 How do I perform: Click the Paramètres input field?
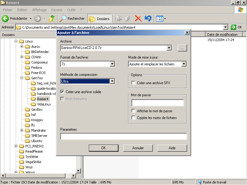pos(124,136)
